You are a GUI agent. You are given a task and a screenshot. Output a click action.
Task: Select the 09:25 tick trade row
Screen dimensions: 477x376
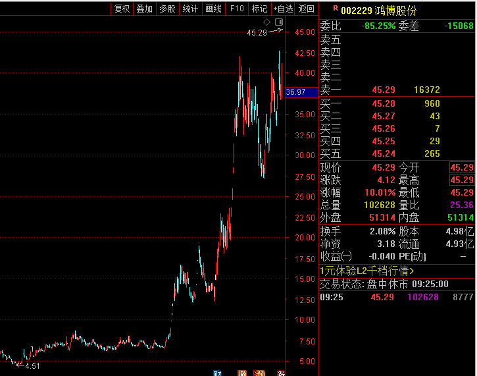tap(397, 297)
